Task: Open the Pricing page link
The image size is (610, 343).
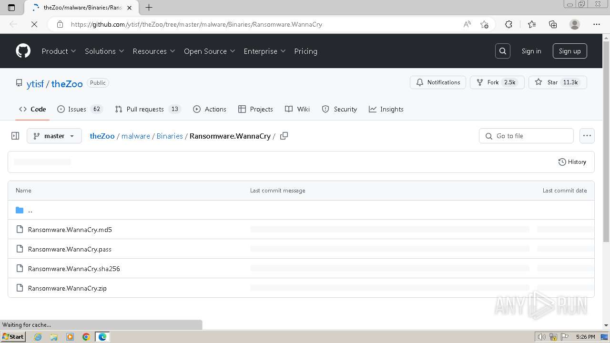Action: click(305, 51)
